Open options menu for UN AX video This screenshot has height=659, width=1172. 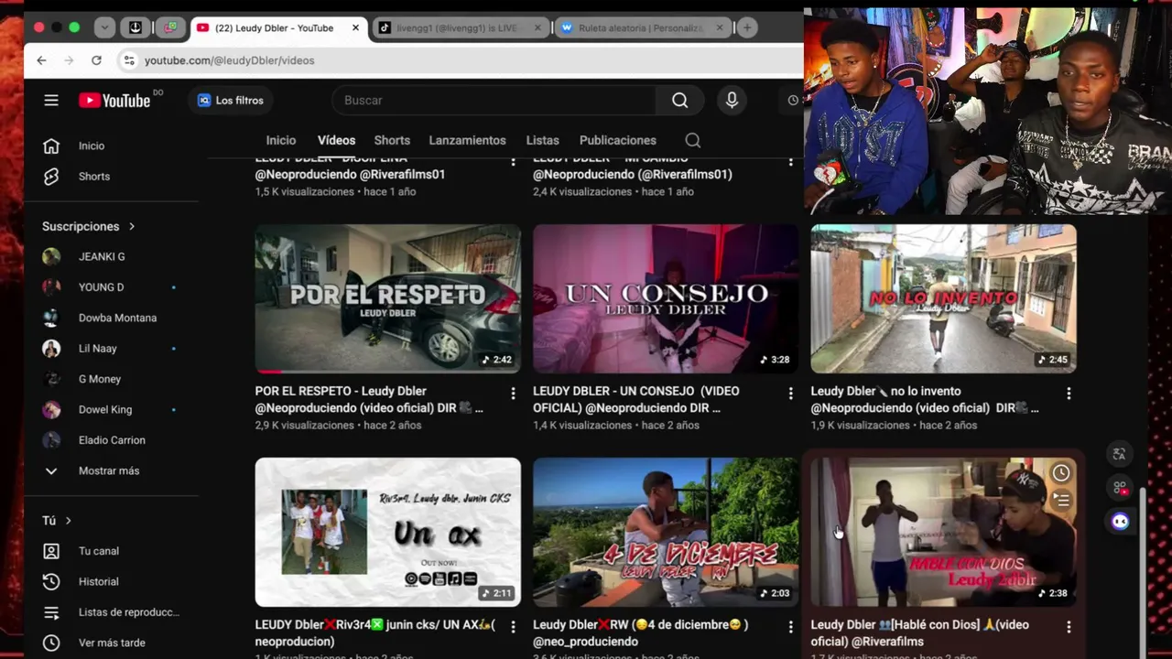click(x=513, y=627)
